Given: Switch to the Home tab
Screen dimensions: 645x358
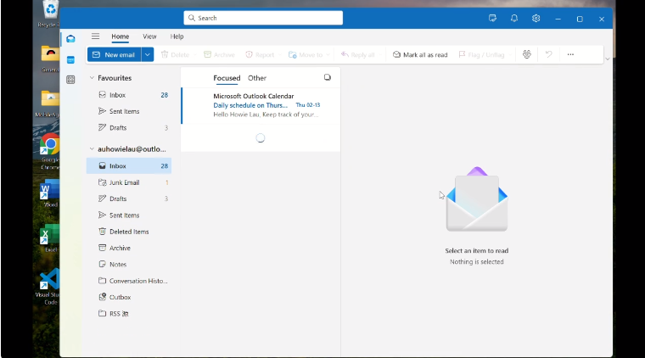Looking at the screenshot, I should click(x=121, y=36).
